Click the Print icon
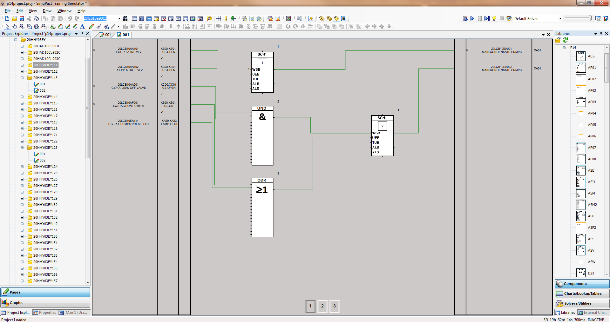The width and height of the screenshot is (610, 323). (x=37, y=19)
